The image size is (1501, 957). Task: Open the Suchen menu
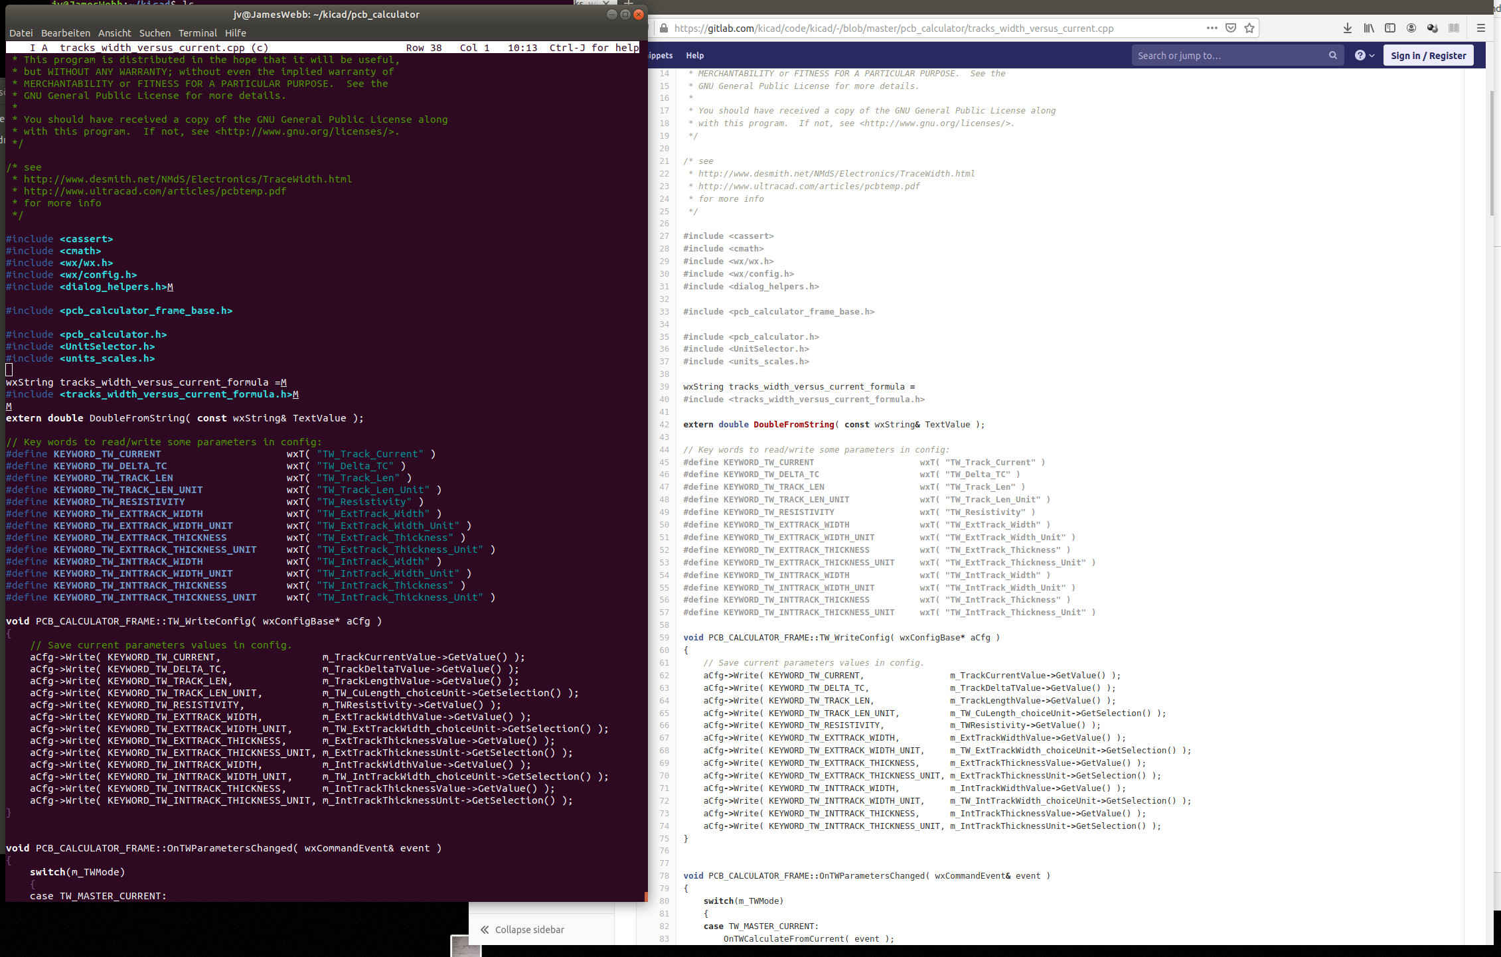coord(155,33)
